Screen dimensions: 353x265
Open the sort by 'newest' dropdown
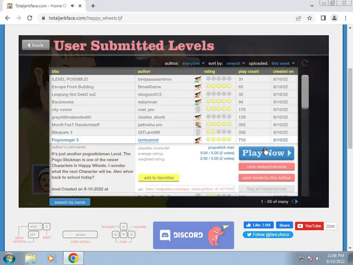click(x=235, y=63)
